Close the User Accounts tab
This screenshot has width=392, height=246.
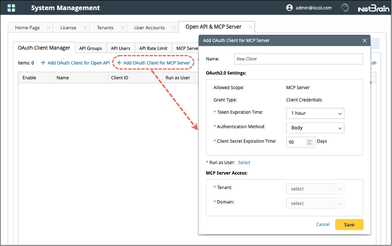pyautogui.click(x=174, y=27)
